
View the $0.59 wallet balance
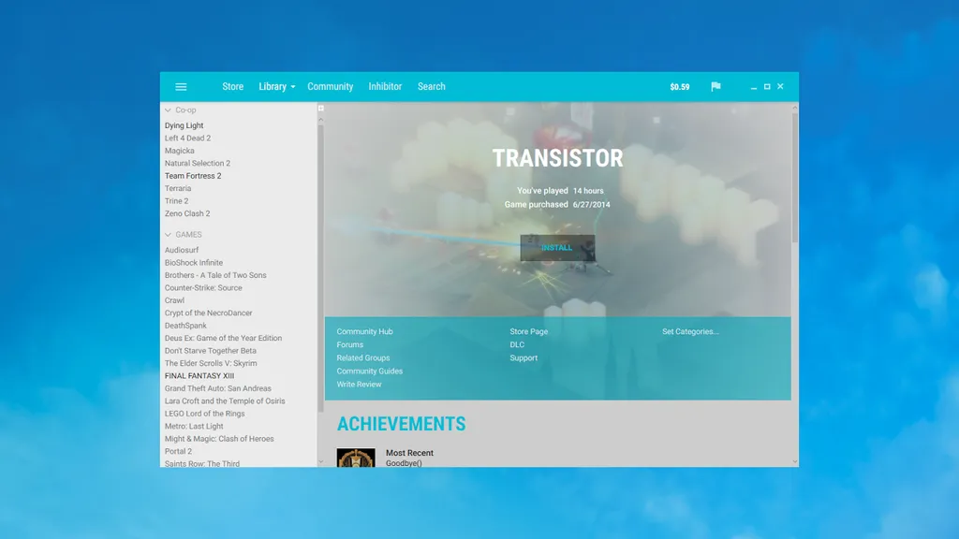(x=680, y=87)
